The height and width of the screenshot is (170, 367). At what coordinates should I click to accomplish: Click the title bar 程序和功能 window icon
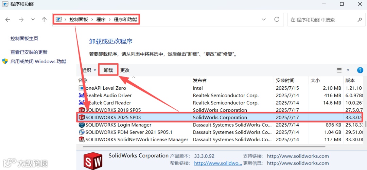tap(5, 4)
